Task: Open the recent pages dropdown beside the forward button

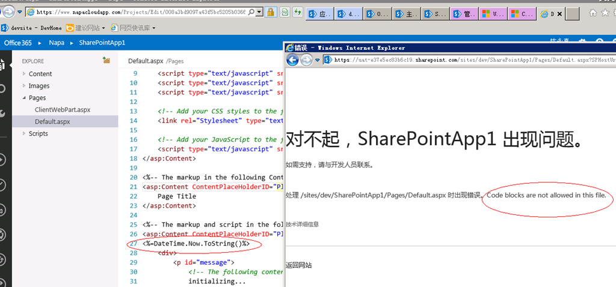Action: click(19, 12)
